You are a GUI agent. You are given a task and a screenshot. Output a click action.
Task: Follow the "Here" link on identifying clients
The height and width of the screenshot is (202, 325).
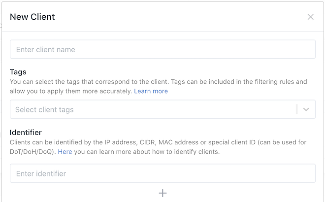(65, 152)
